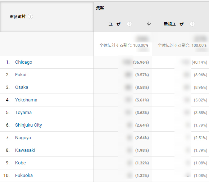Click the 市区町村 dimension header
This screenshot has height=182, width=209.
pos(18,17)
